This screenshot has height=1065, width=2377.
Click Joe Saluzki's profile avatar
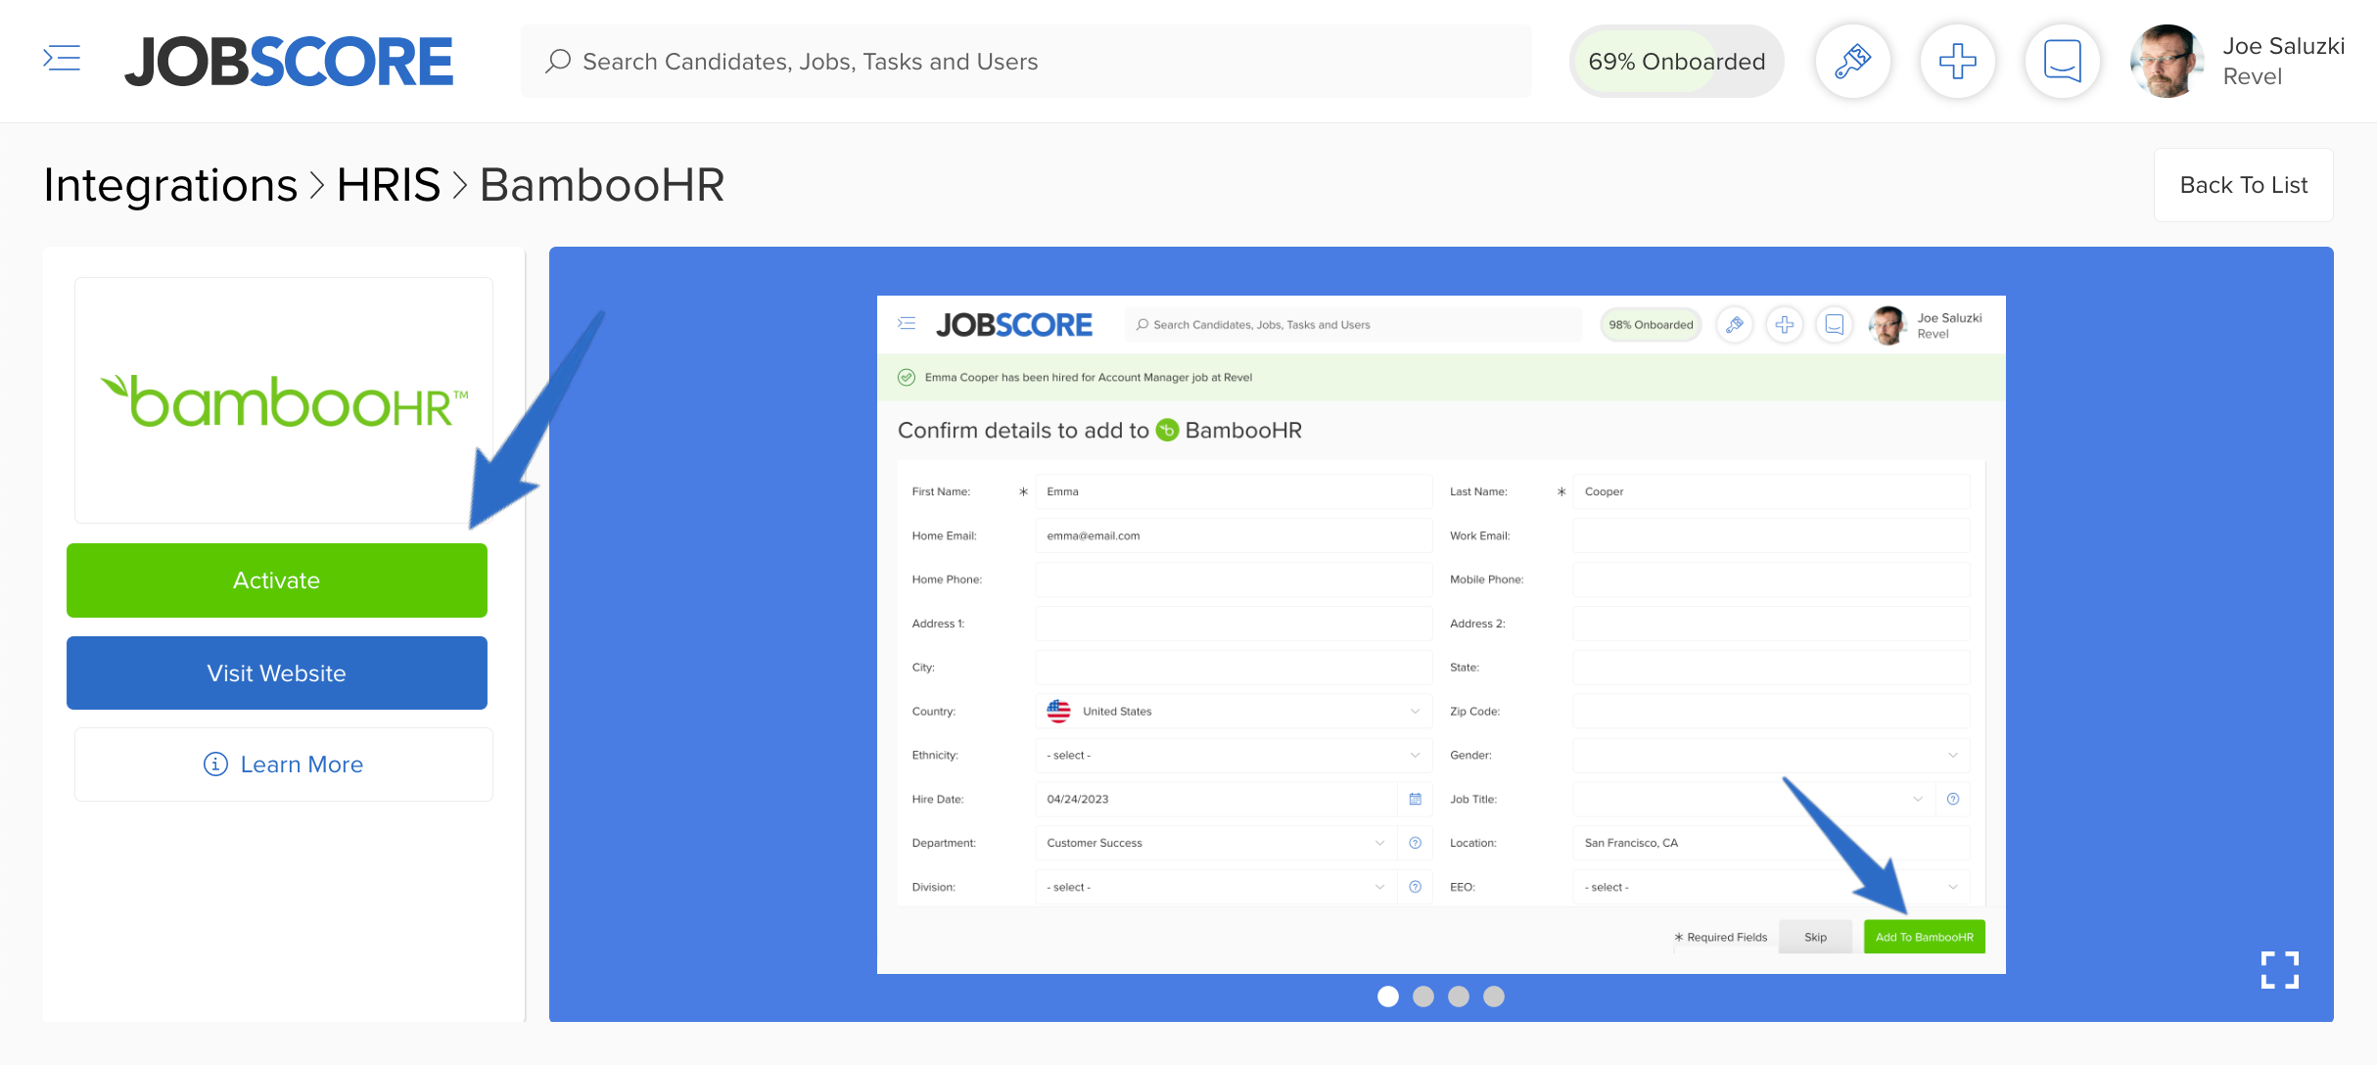(2166, 61)
